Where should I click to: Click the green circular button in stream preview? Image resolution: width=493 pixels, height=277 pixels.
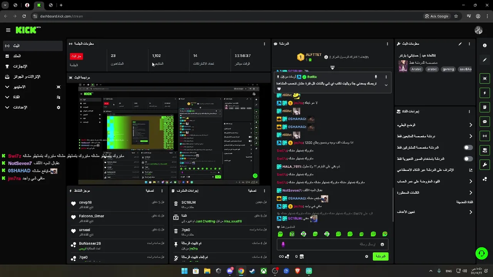coord(255,176)
